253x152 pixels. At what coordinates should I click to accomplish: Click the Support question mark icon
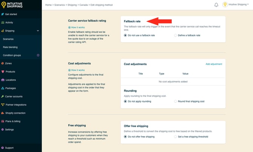point(2,148)
